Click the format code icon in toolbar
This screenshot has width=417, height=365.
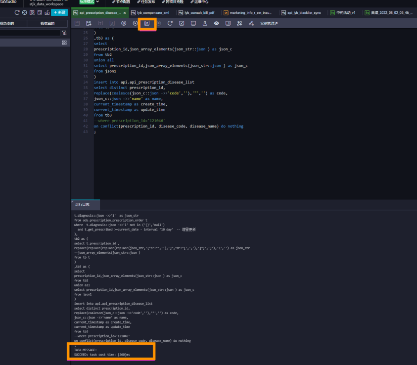coord(193,23)
